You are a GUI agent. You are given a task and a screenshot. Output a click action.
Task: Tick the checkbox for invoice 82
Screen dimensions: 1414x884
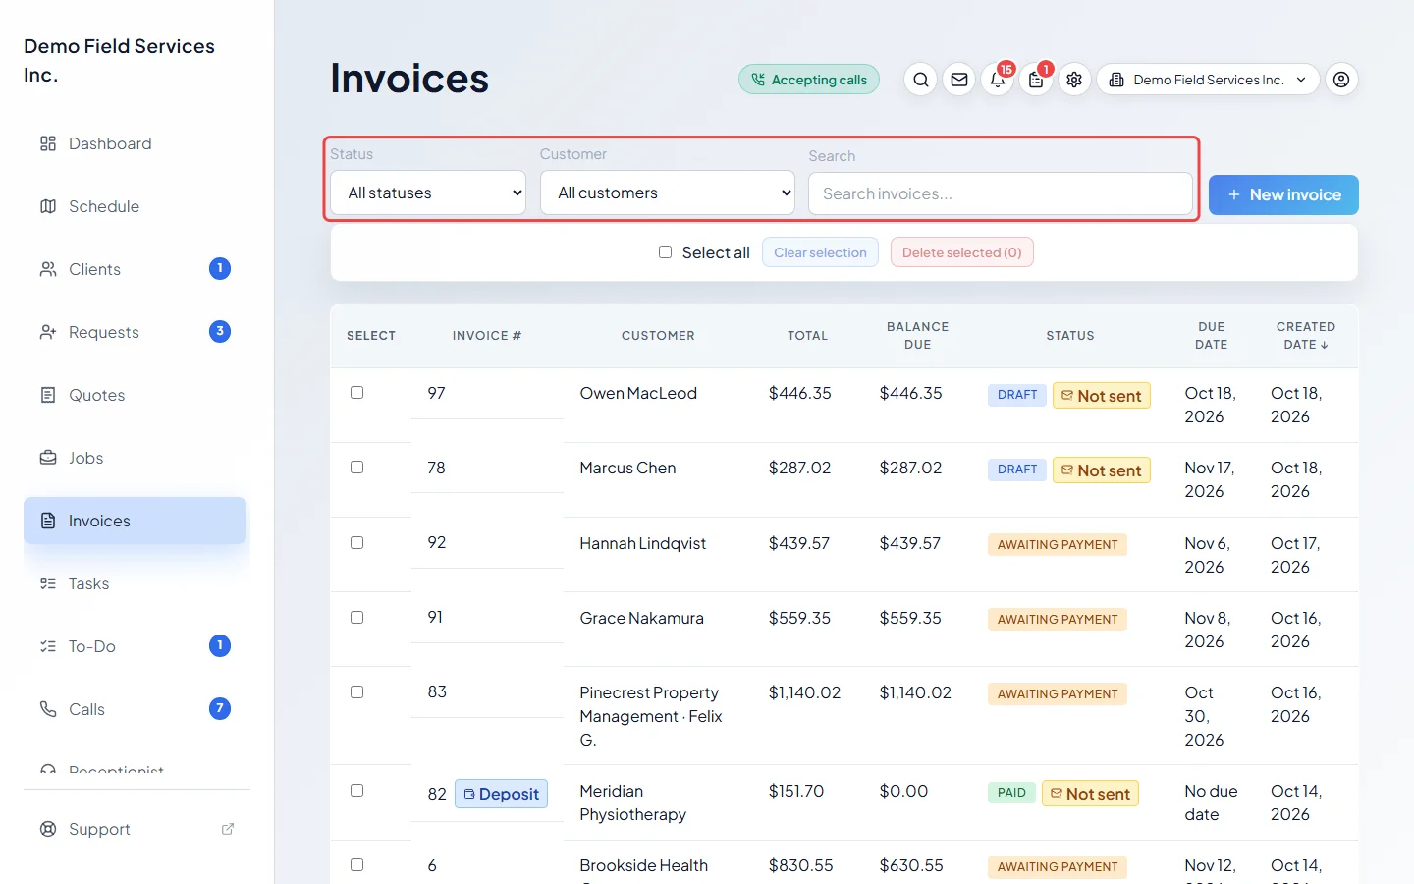point(357,791)
